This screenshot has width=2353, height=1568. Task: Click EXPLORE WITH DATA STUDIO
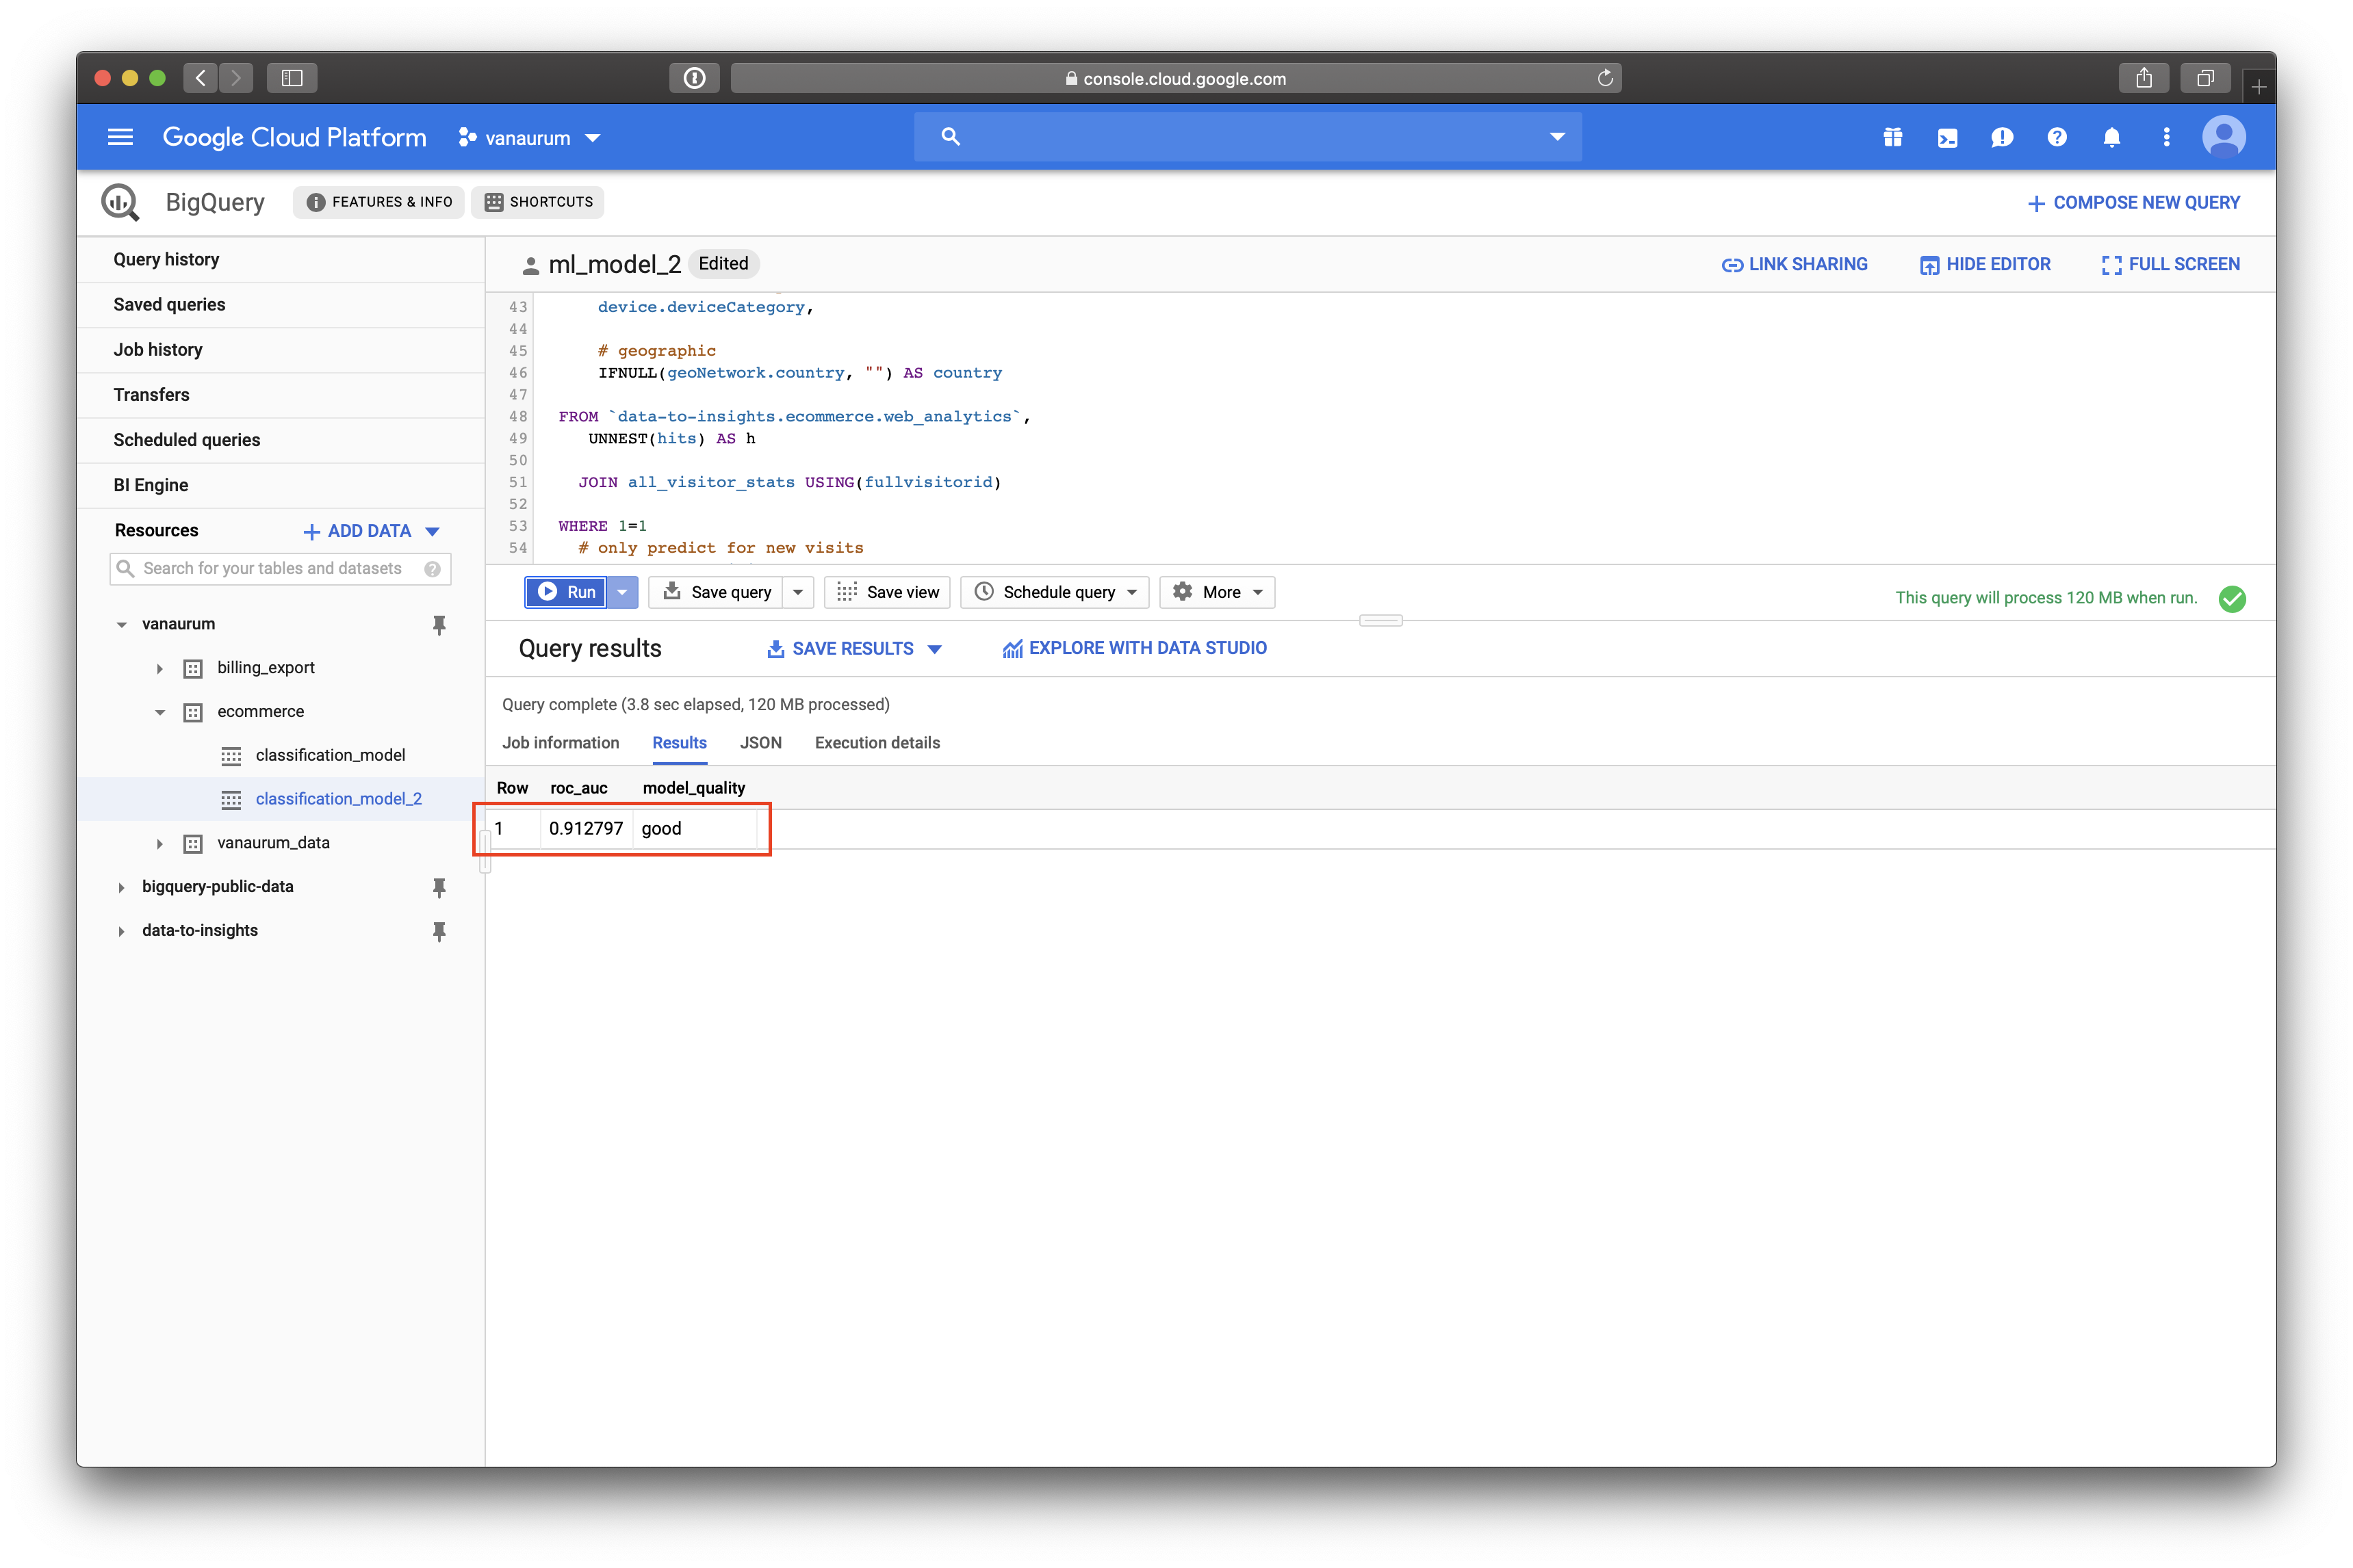click(x=1135, y=648)
